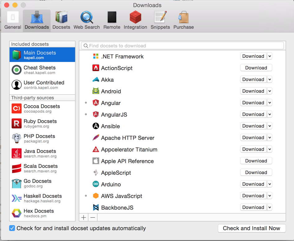This screenshot has height=241, width=294.
Task: Expand Angular download version dropdown
Action: [x=270, y=103]
